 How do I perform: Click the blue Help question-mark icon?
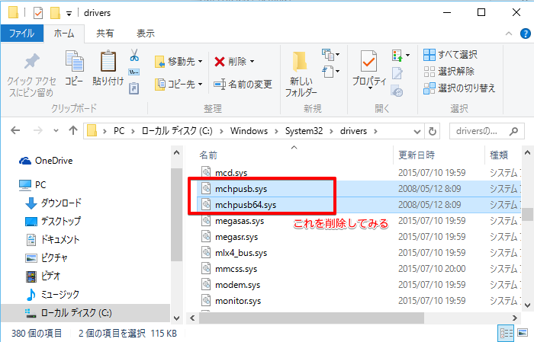526,34
